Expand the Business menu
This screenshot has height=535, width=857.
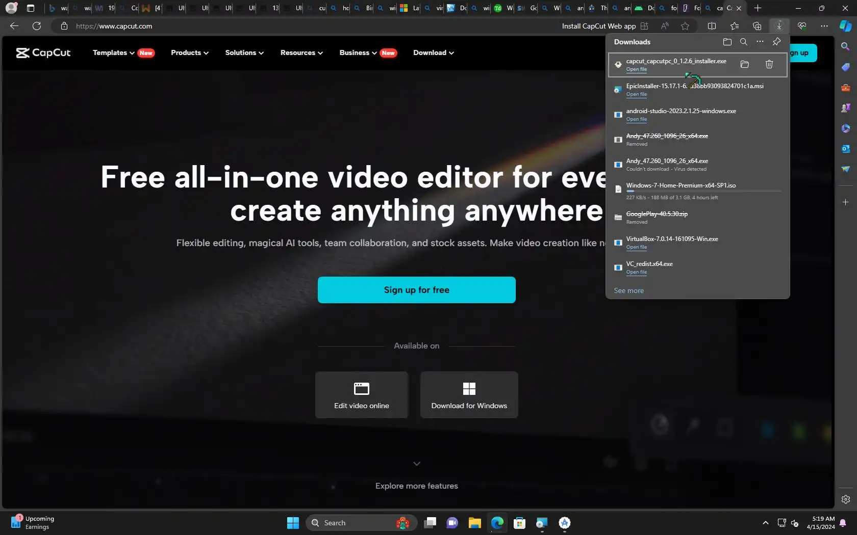tap(358, 53)
